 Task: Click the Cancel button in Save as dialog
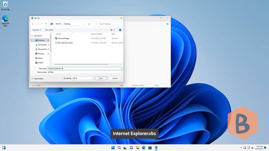pos(115,78)
